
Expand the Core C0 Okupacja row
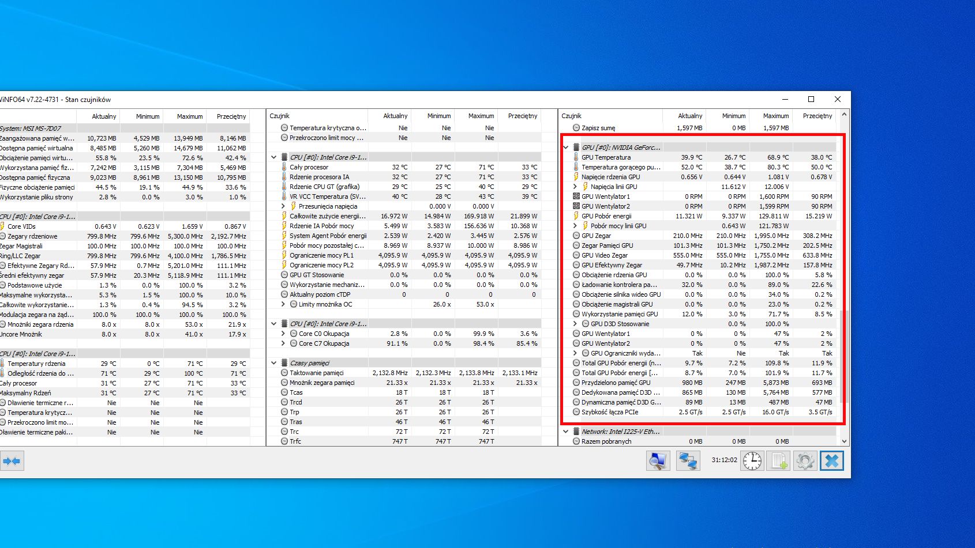click(283, 334)
